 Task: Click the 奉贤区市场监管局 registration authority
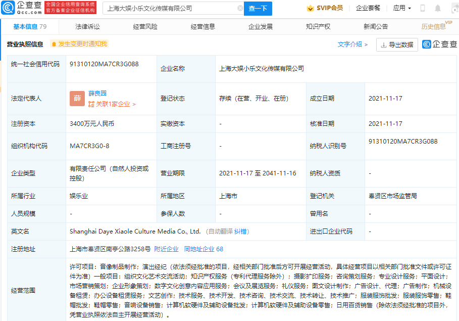tap(393, 196)
